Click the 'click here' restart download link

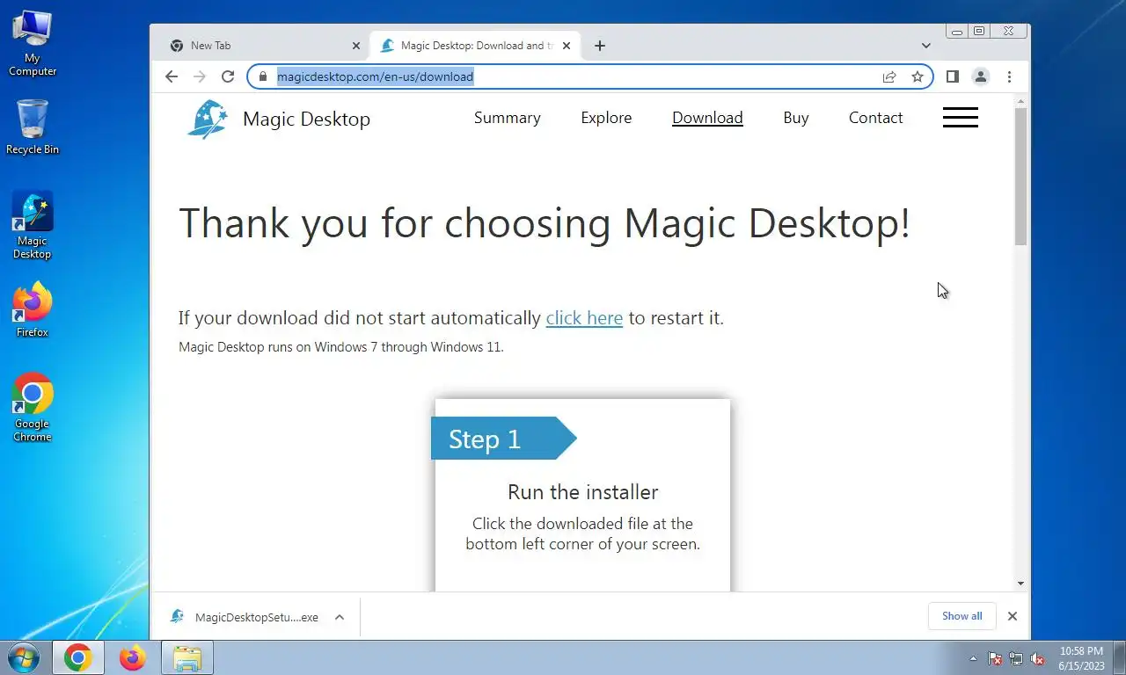pos(584,318)
